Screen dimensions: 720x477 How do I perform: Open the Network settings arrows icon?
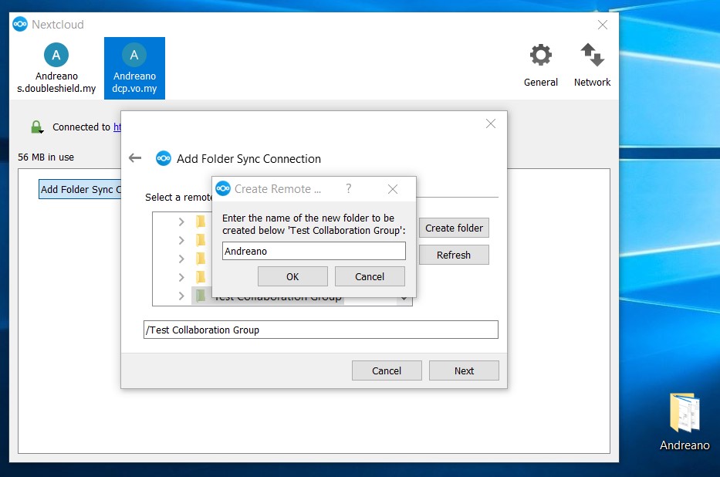click(592, 56)
